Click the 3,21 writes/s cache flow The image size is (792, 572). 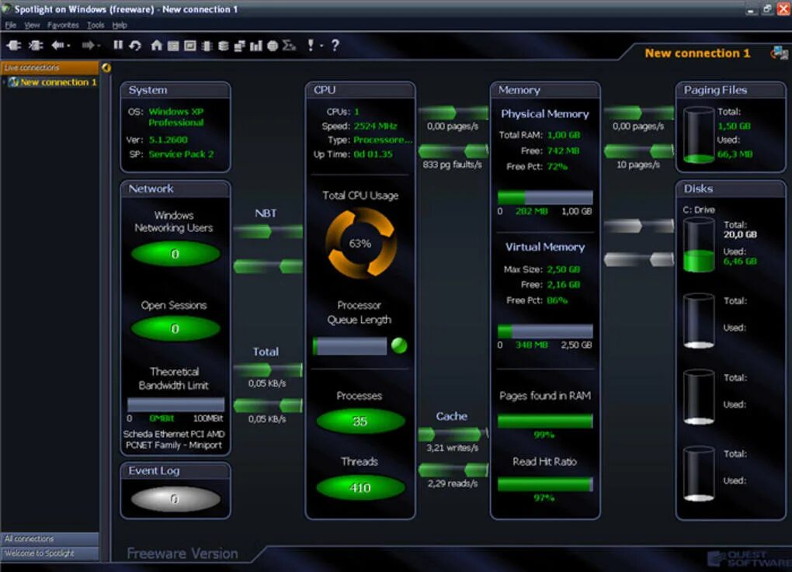click(453, 434)
